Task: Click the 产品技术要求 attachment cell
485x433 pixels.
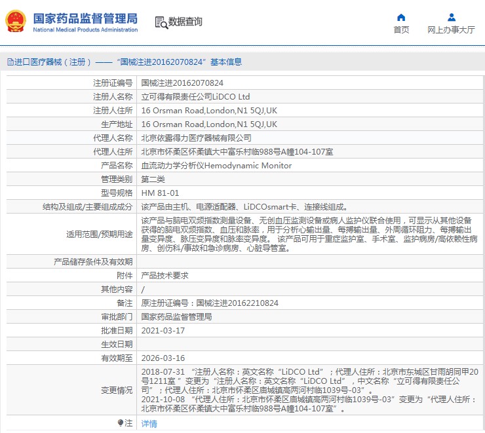Action: pos(165,276)
